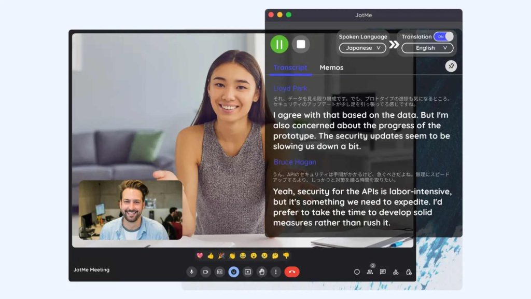This screenshot has width=531, height=299.
Task: Send the surprised face reaction
Action: (x=254, y=255)
